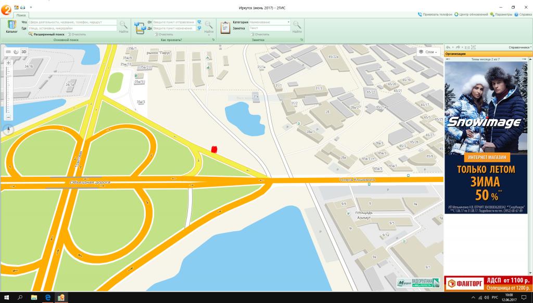Open the Справочники dropdown
This screenshot has height=303, width=533.
[x=519, y=47]
